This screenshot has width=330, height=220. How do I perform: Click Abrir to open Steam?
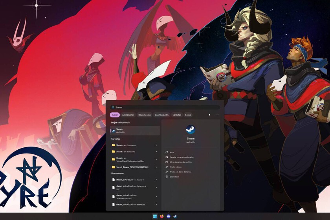pos(172,152)
